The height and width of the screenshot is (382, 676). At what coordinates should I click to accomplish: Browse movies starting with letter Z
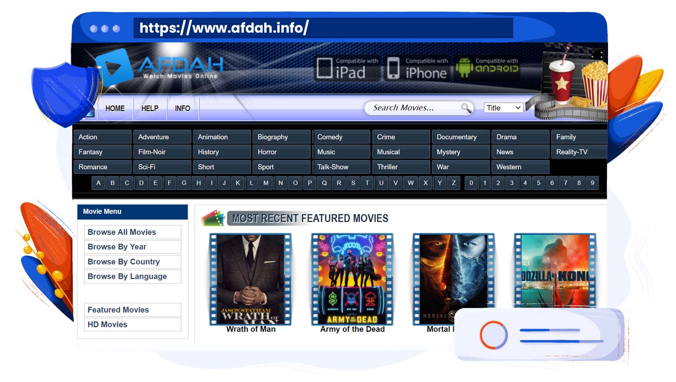click(454, 183)
